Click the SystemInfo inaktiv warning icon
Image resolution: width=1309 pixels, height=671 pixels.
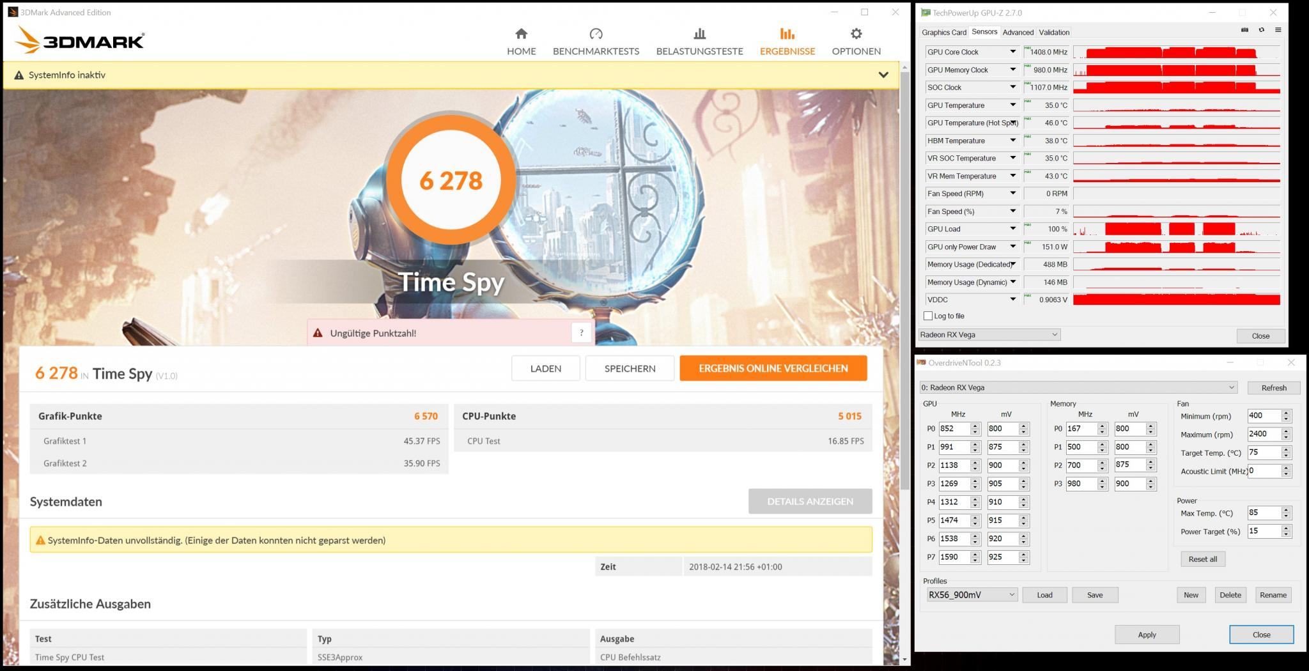point(19,75)
